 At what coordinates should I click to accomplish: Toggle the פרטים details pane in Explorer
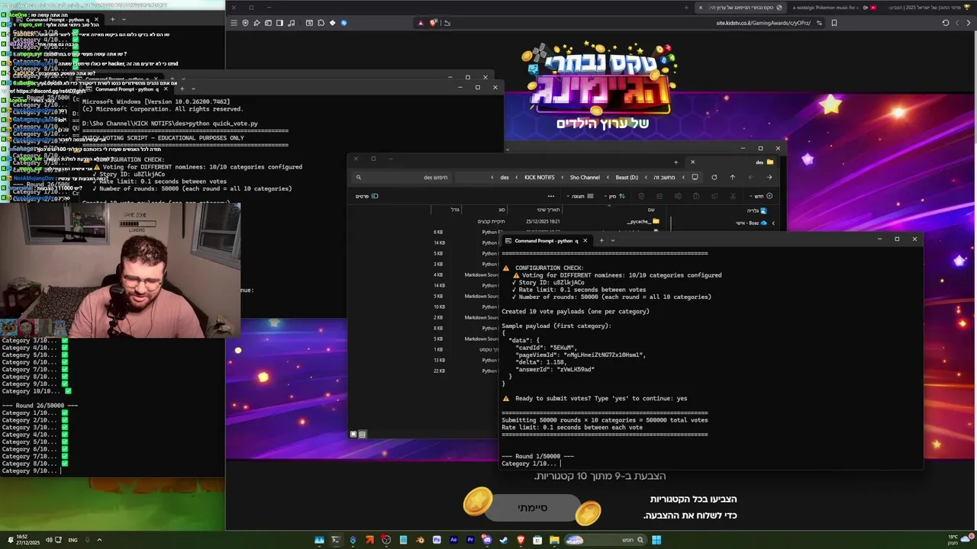pos(366,196)
